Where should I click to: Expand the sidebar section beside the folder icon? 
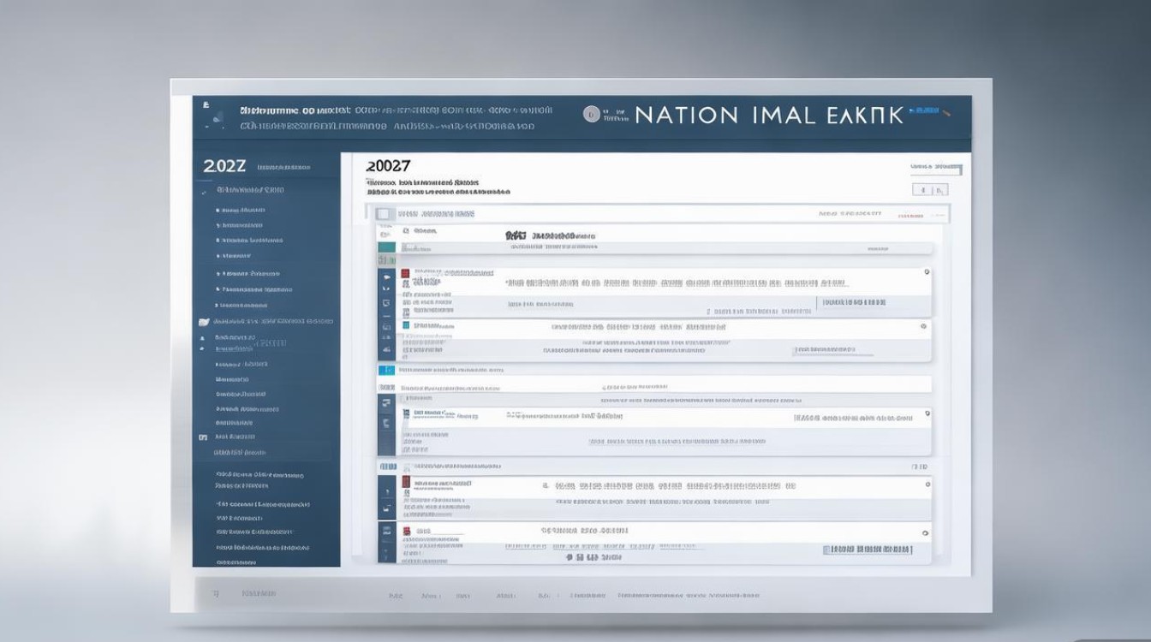[x=272, y=322]
